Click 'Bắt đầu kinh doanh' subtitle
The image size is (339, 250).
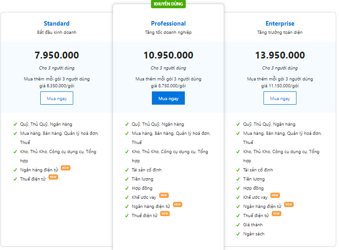pyautogui.click(x=57, y=32)
